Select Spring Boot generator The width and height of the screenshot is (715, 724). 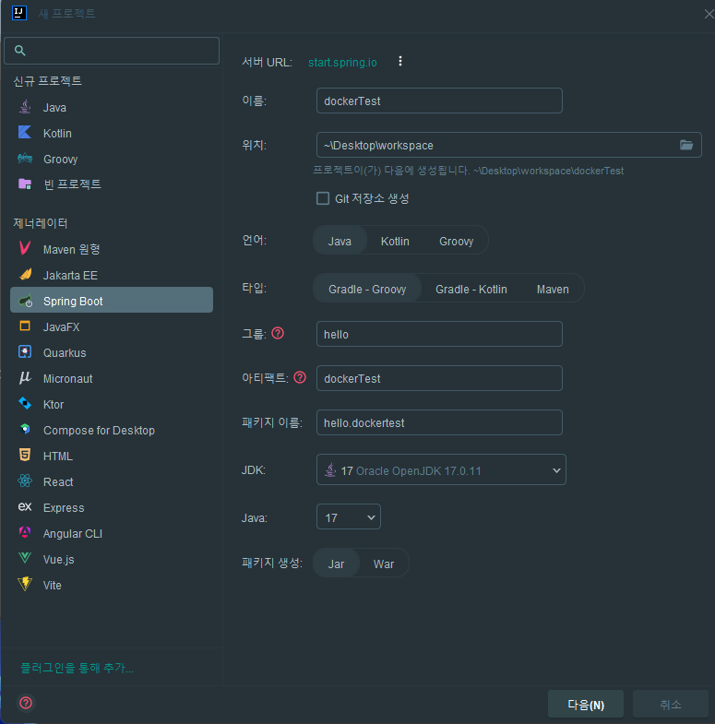click(112, 300)
